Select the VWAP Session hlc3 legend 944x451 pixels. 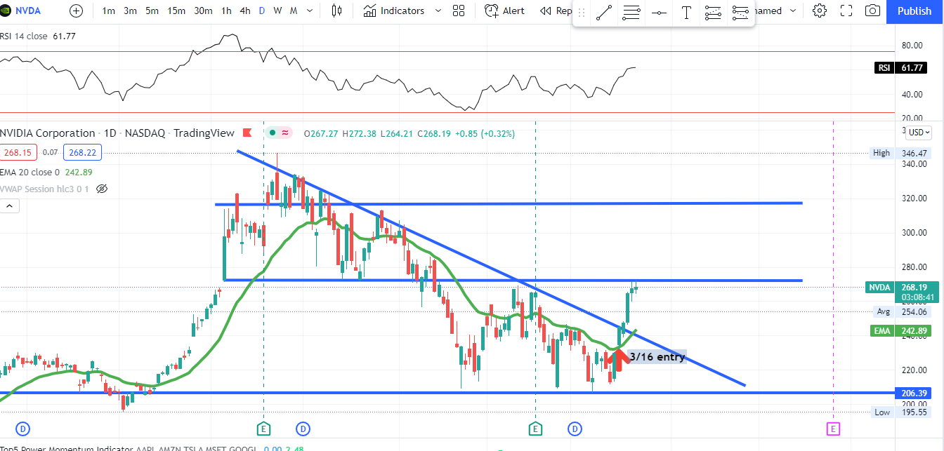click(45, 189)
